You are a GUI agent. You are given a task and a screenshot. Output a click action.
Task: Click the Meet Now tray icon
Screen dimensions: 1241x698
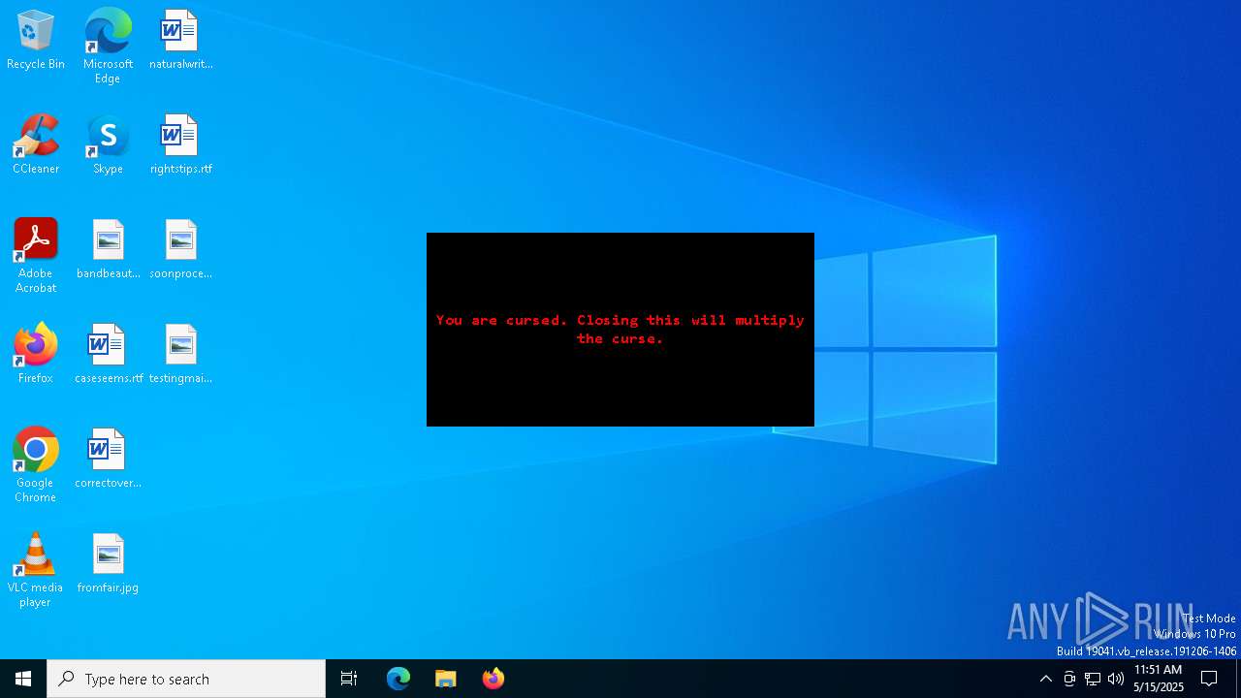1069,679
